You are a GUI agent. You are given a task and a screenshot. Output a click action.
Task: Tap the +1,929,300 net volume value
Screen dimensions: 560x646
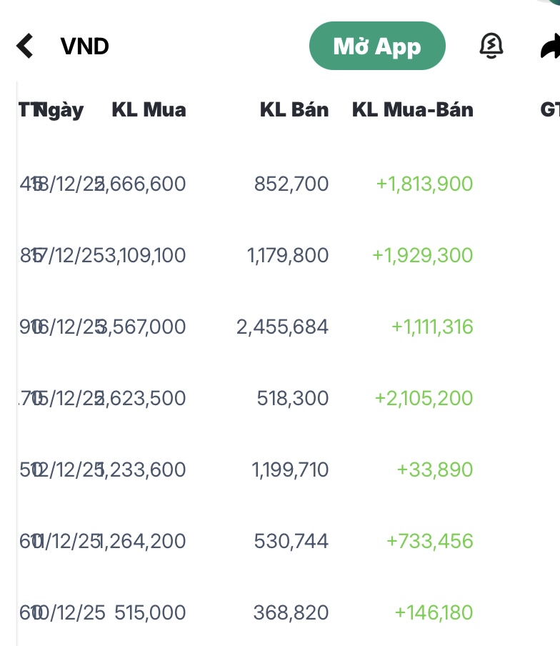(x=422, y=256)
